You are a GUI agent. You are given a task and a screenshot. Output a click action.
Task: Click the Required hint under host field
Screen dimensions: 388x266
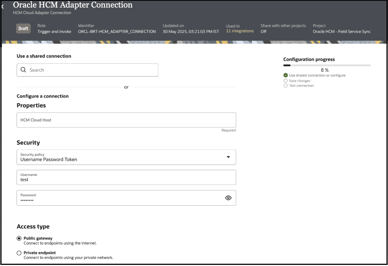[229, 130]
